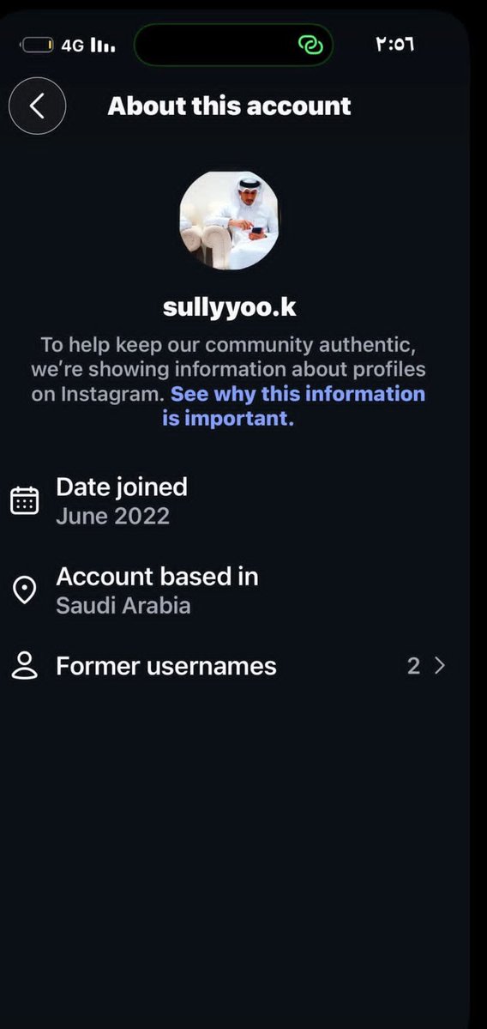Select the Date joined label
The image size is (487, 1029).
122,487
